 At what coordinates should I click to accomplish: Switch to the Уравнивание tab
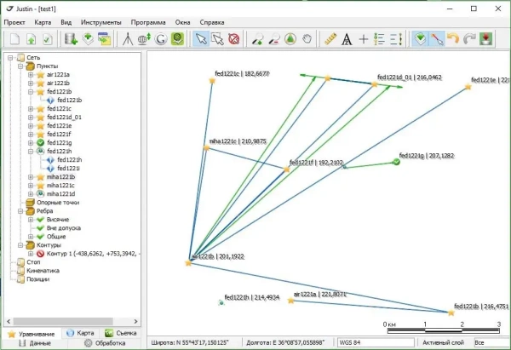click(x=32, y=334)
